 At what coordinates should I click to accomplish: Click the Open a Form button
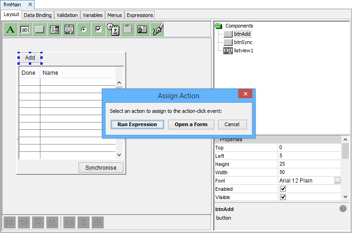tap(191, 124)
